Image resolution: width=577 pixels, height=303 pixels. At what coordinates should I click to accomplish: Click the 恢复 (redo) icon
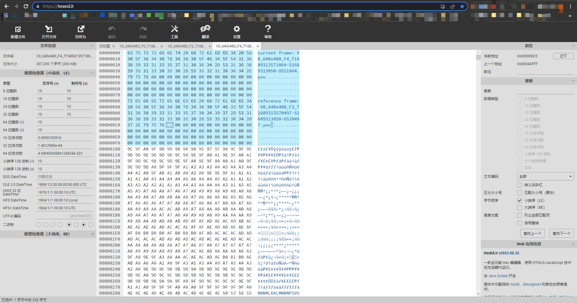pos(143,32)
